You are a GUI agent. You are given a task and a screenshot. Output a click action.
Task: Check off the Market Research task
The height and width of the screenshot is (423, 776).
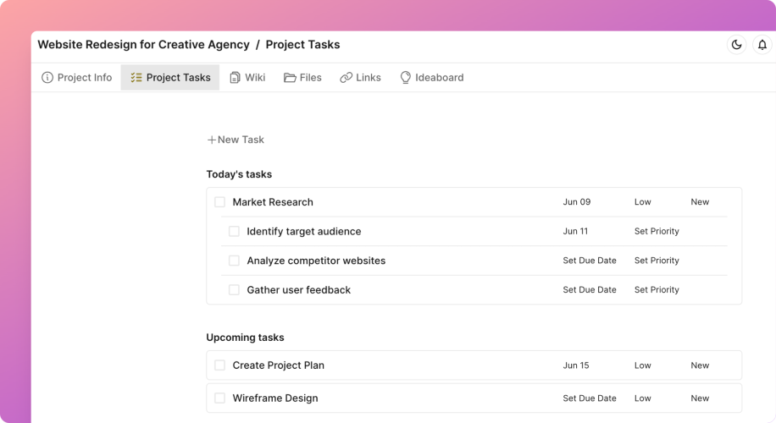[219, 202]
